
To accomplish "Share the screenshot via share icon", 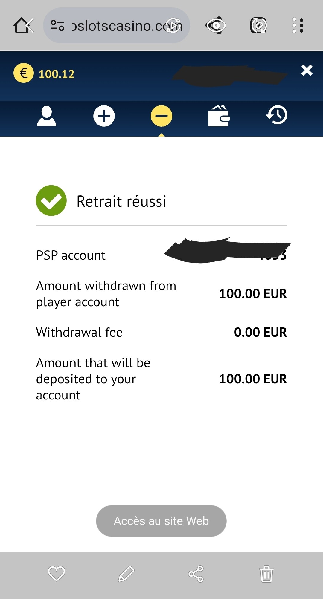I will (196, 574).
